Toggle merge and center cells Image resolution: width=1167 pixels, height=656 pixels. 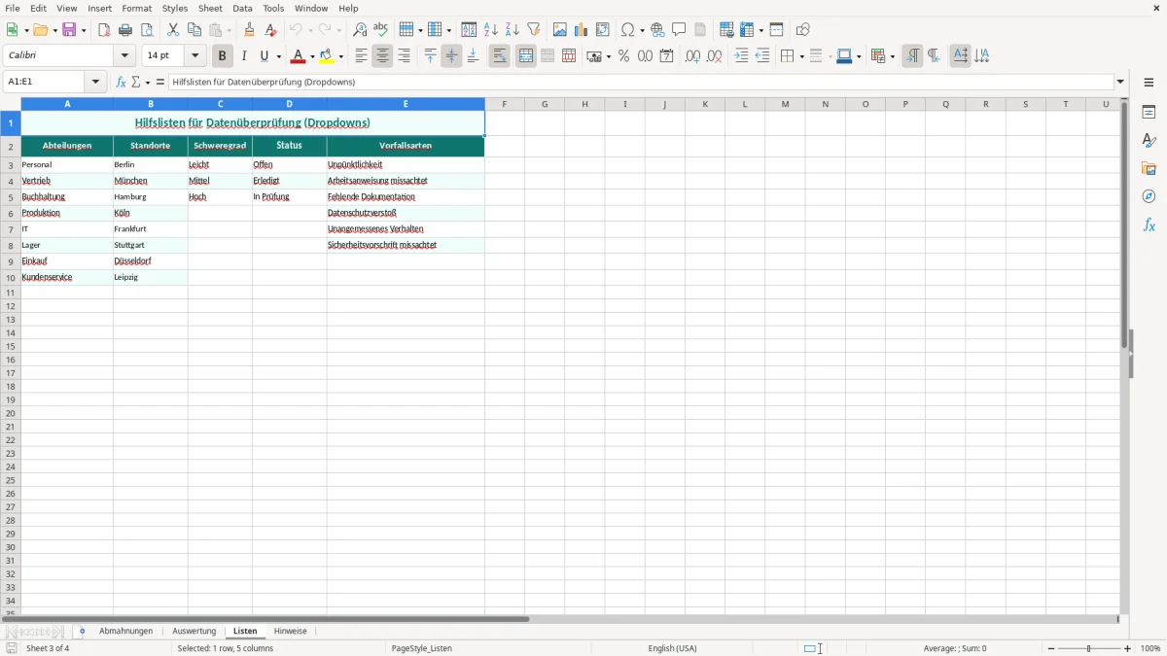coord(526,56)
